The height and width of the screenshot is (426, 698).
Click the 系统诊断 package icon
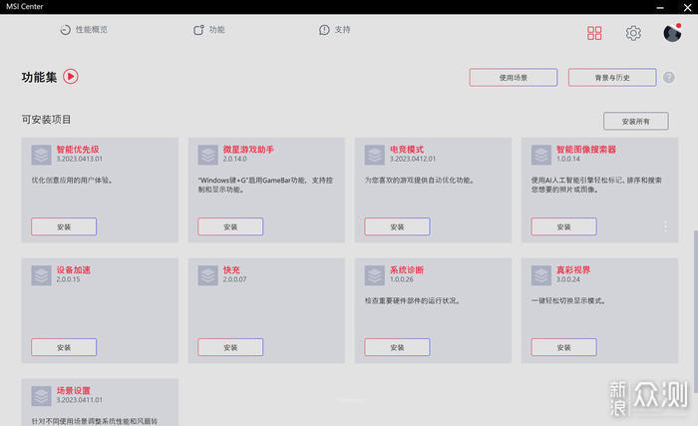point(375,275)
